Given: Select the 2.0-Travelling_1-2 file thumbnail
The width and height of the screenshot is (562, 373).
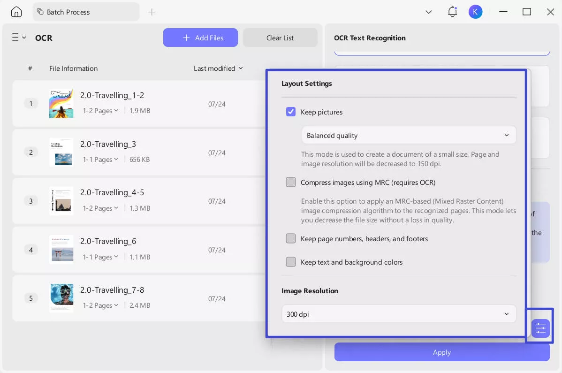Looking at the screenshot, I should click(61, 104).
